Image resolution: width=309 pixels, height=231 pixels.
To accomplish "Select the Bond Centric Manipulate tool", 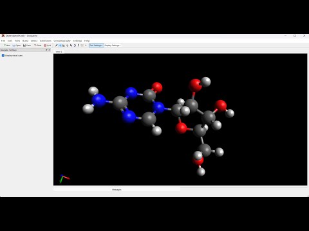I will [x=64, y=46].
